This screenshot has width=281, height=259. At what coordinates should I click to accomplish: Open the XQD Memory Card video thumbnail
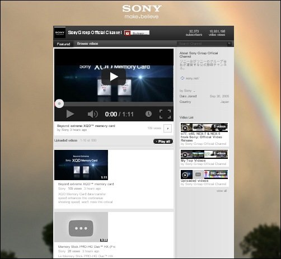(81, 165)
